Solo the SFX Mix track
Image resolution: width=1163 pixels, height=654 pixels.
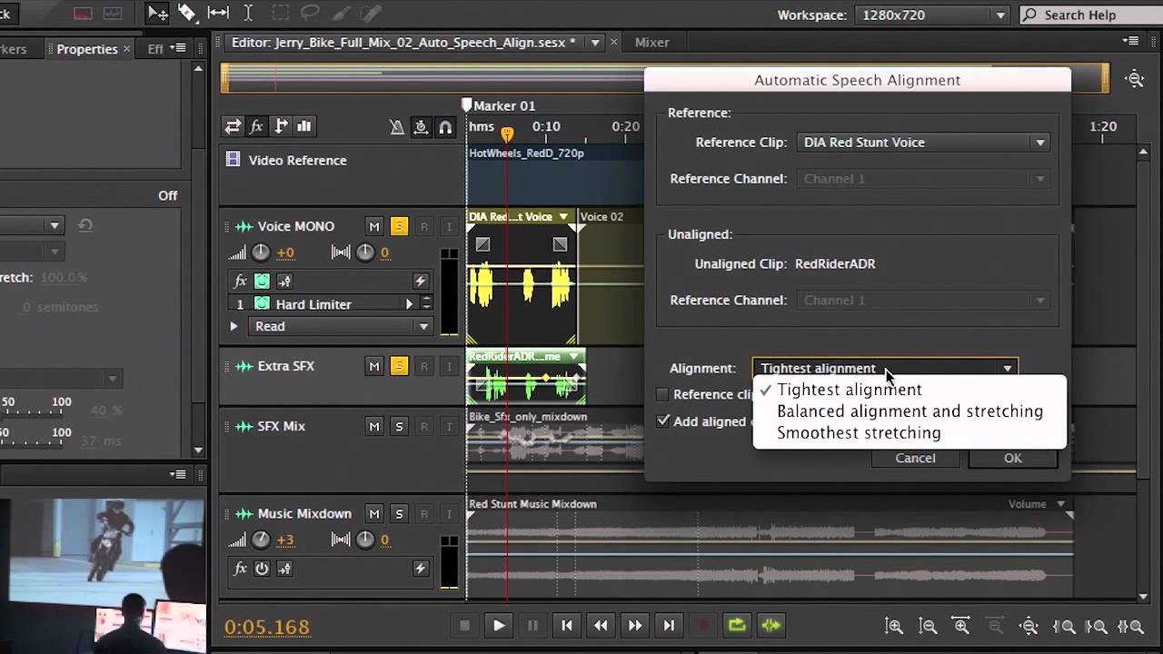click(x=399, y=426)
